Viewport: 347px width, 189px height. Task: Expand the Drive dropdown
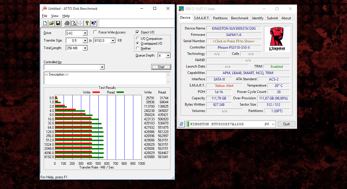[85, 33]
